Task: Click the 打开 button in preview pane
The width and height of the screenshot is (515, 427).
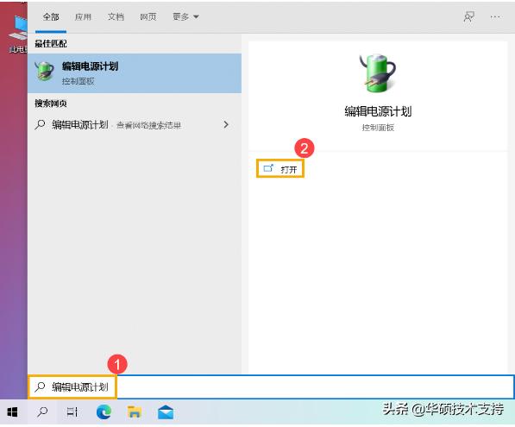Action: [280, 169]
